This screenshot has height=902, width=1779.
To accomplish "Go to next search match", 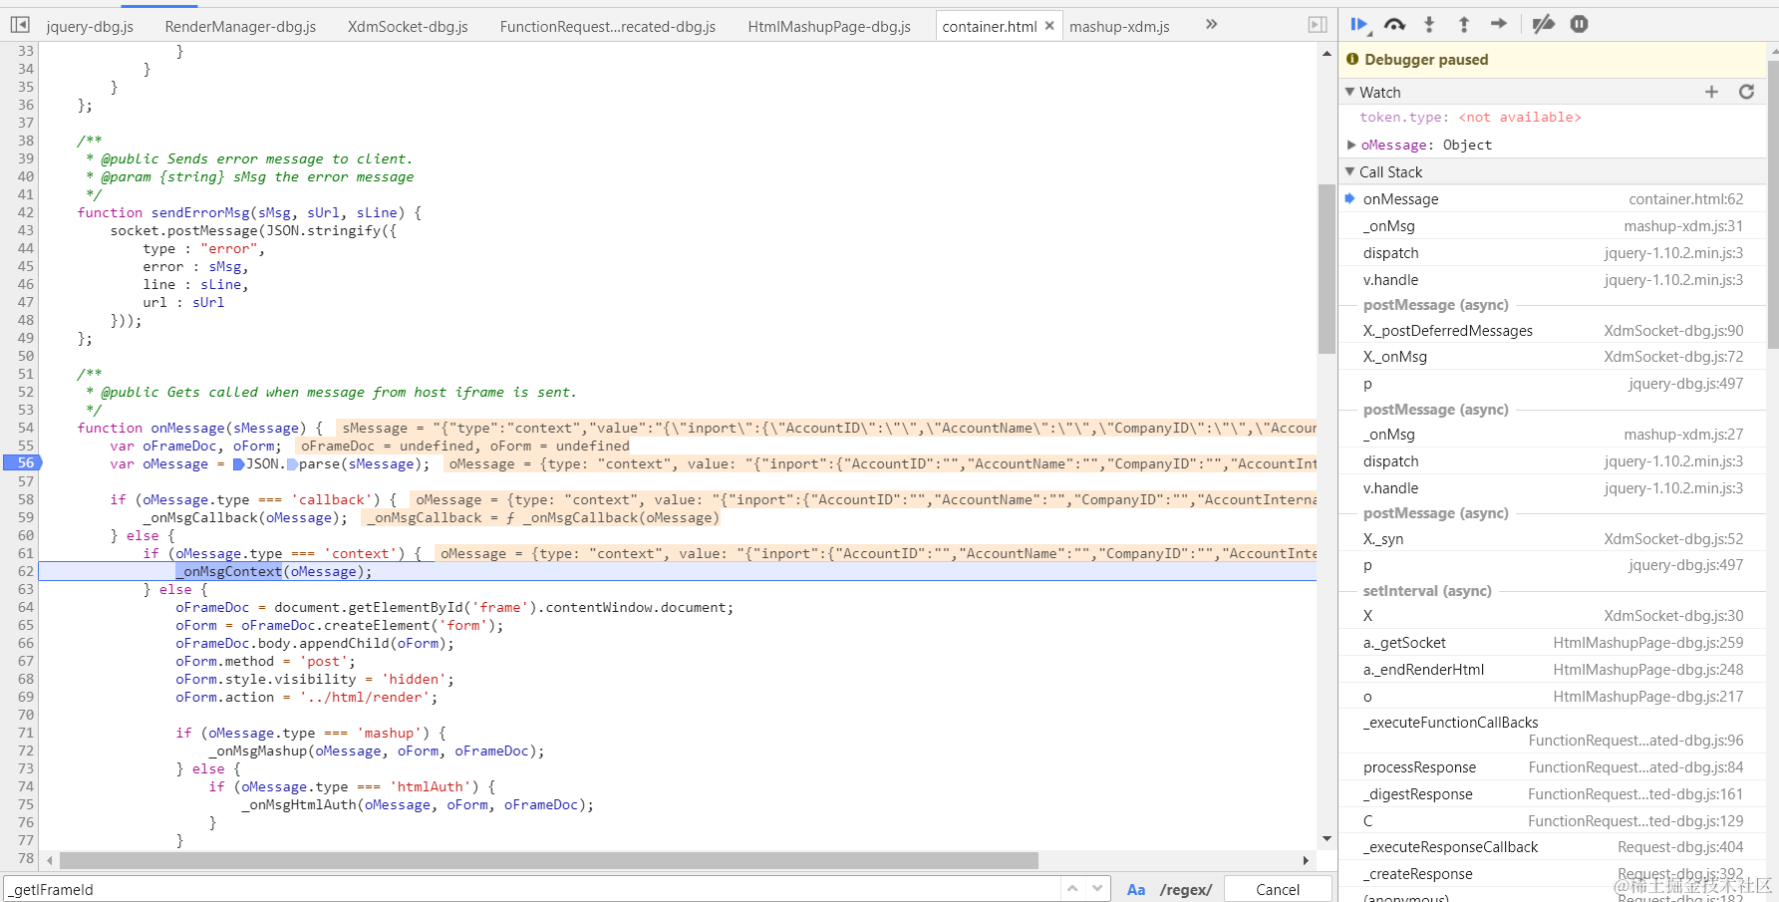I will 1097,888.
